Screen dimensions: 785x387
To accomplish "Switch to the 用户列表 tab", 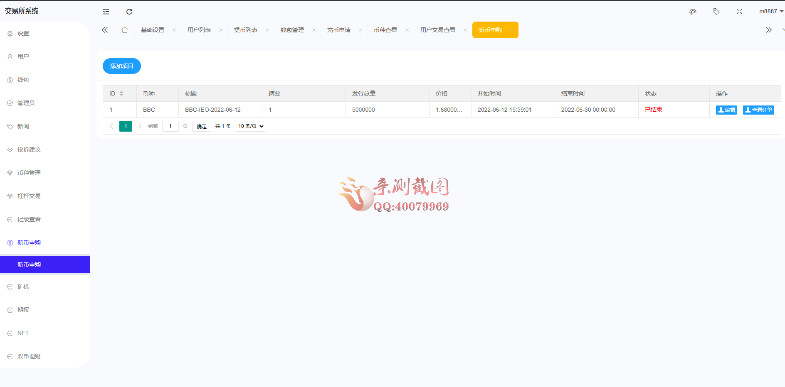I will coord(199,30).
